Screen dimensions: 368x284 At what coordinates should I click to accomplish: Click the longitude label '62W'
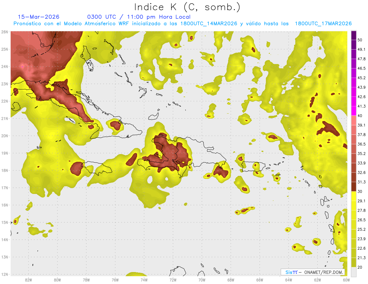[x=317, y=280]
